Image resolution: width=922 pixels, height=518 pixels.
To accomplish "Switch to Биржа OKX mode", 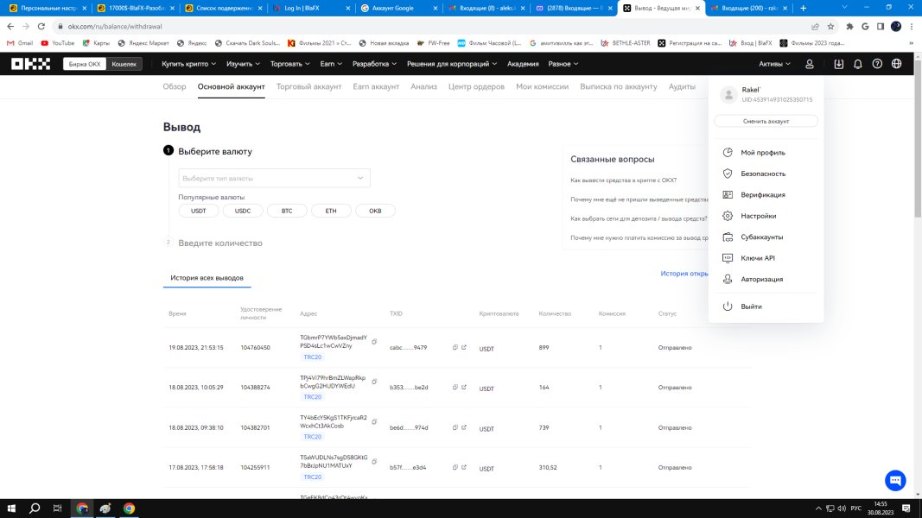I will 85,64.
